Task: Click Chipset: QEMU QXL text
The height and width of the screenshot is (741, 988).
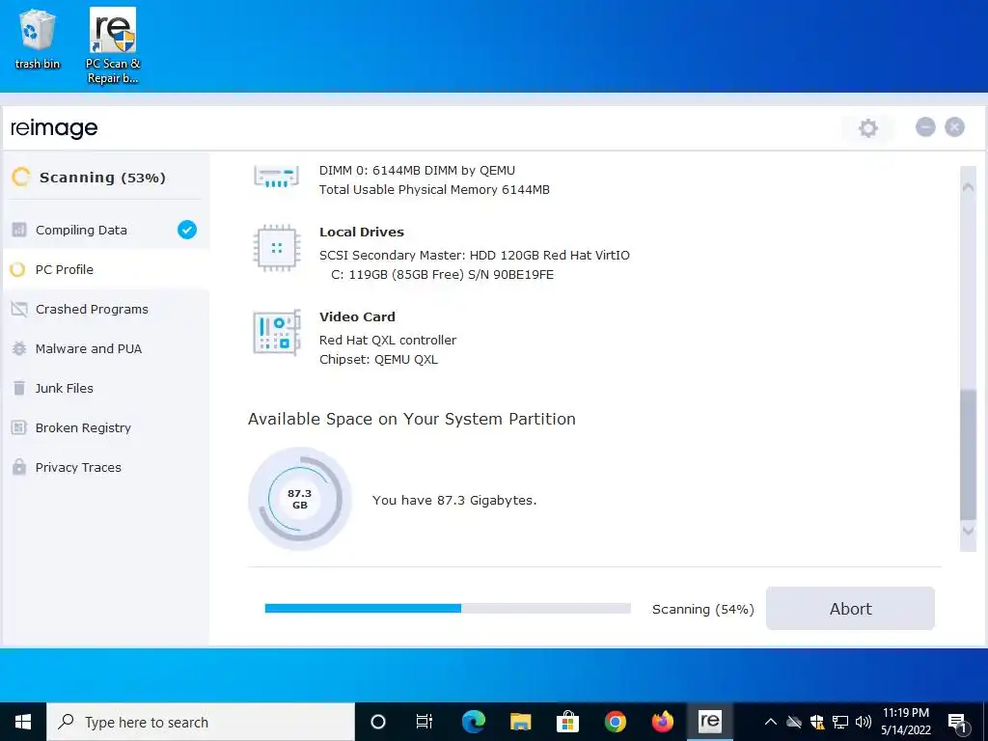Action: (378, 360)
